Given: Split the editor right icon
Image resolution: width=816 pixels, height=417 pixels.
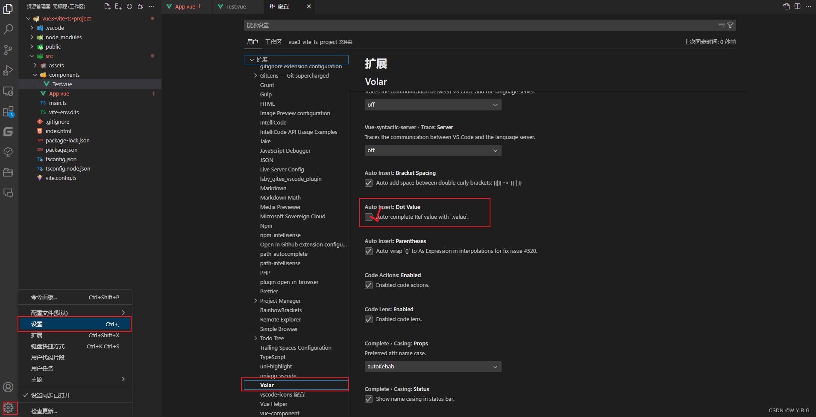Looking at the screenshot, I should coord(798,6).
